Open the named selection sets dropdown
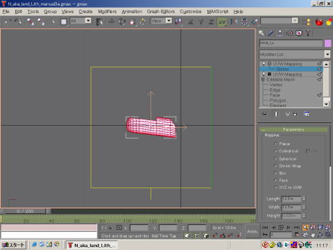Image resolution: width=333 pixels, height=250 pixels. pos(295,21)
